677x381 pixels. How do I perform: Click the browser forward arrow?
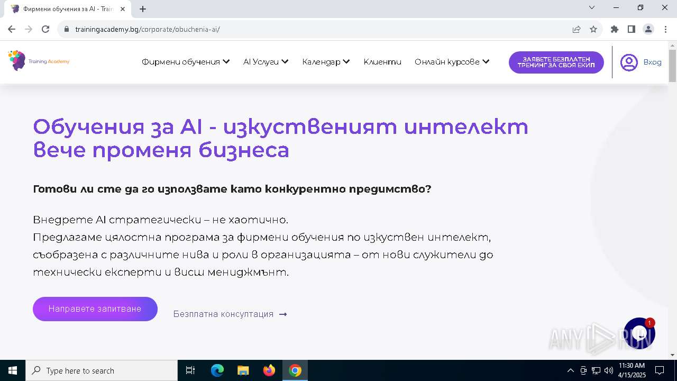[x=29, y=29]
